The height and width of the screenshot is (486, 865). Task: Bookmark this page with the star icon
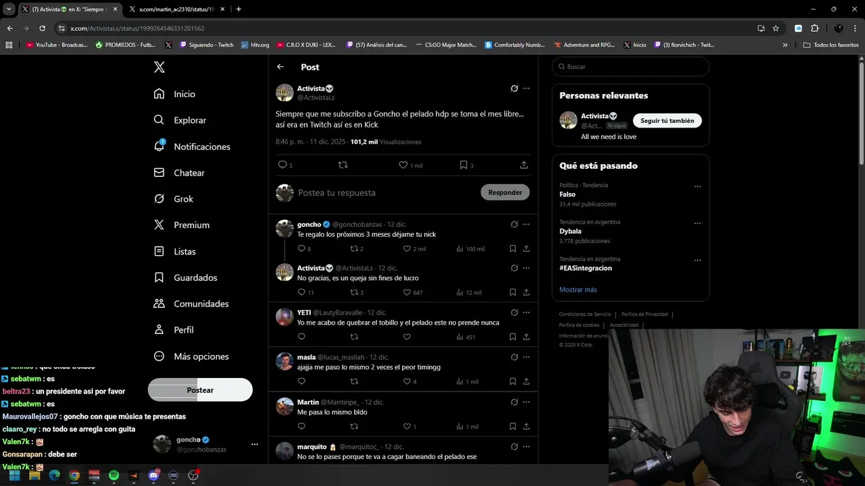[776, 28]
